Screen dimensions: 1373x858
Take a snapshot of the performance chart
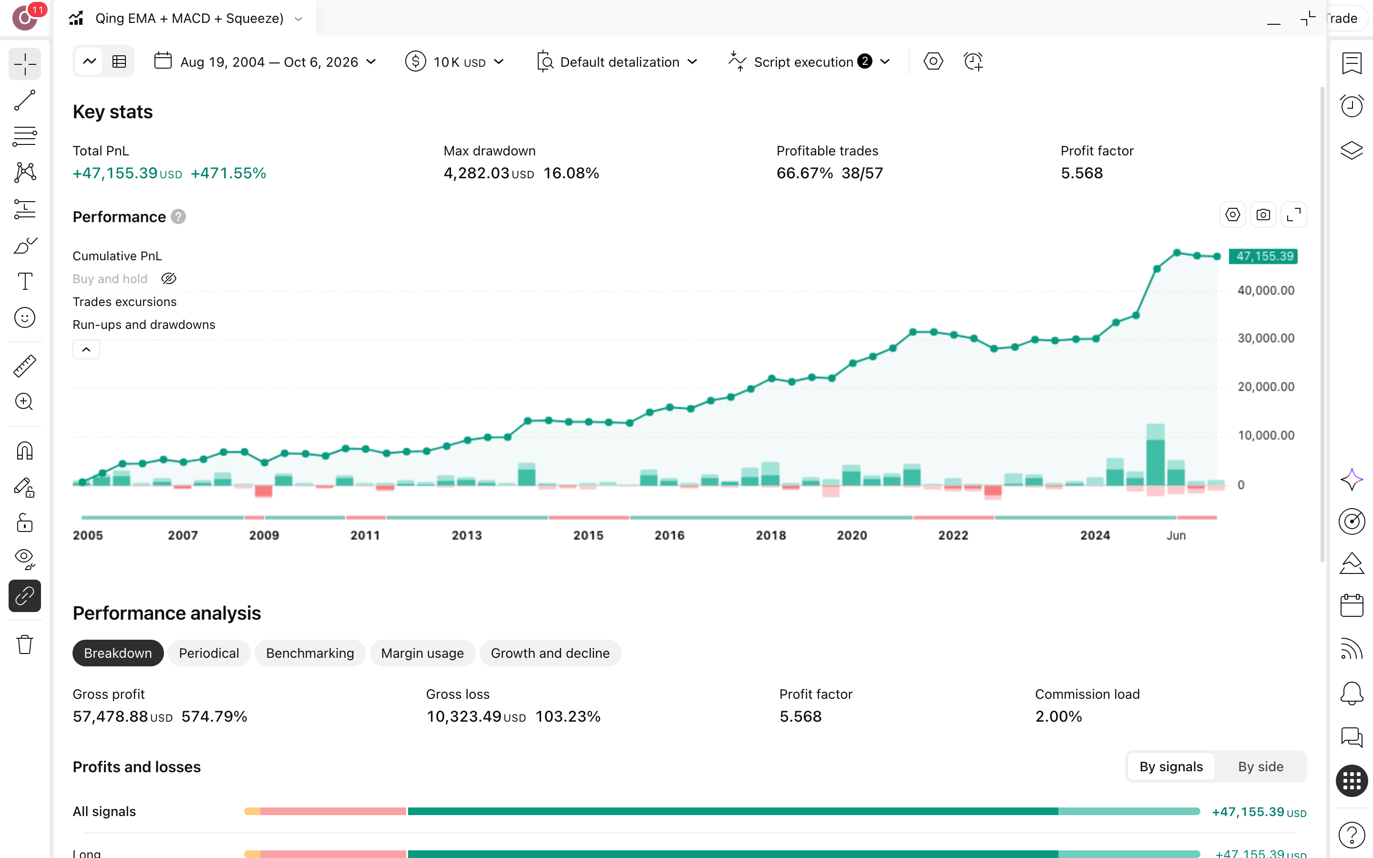1263,215
